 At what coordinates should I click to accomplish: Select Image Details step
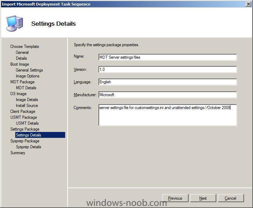click(27, 100)
